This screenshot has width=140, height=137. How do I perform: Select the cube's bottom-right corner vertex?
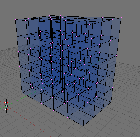point(111,102)
